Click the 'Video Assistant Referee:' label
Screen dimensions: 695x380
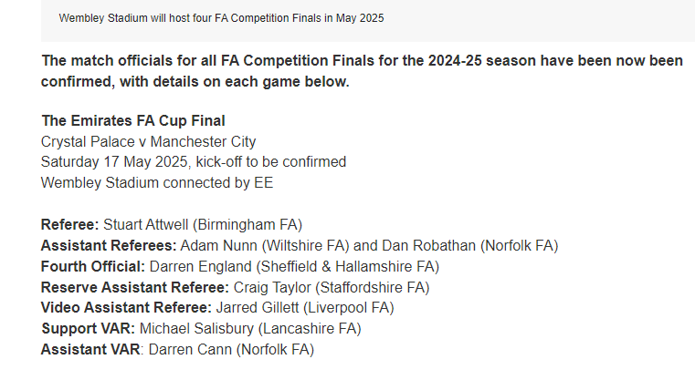[126, 307]
